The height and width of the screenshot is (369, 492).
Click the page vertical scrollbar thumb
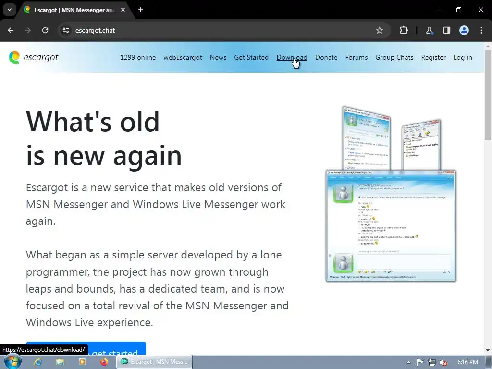point(488,94)
